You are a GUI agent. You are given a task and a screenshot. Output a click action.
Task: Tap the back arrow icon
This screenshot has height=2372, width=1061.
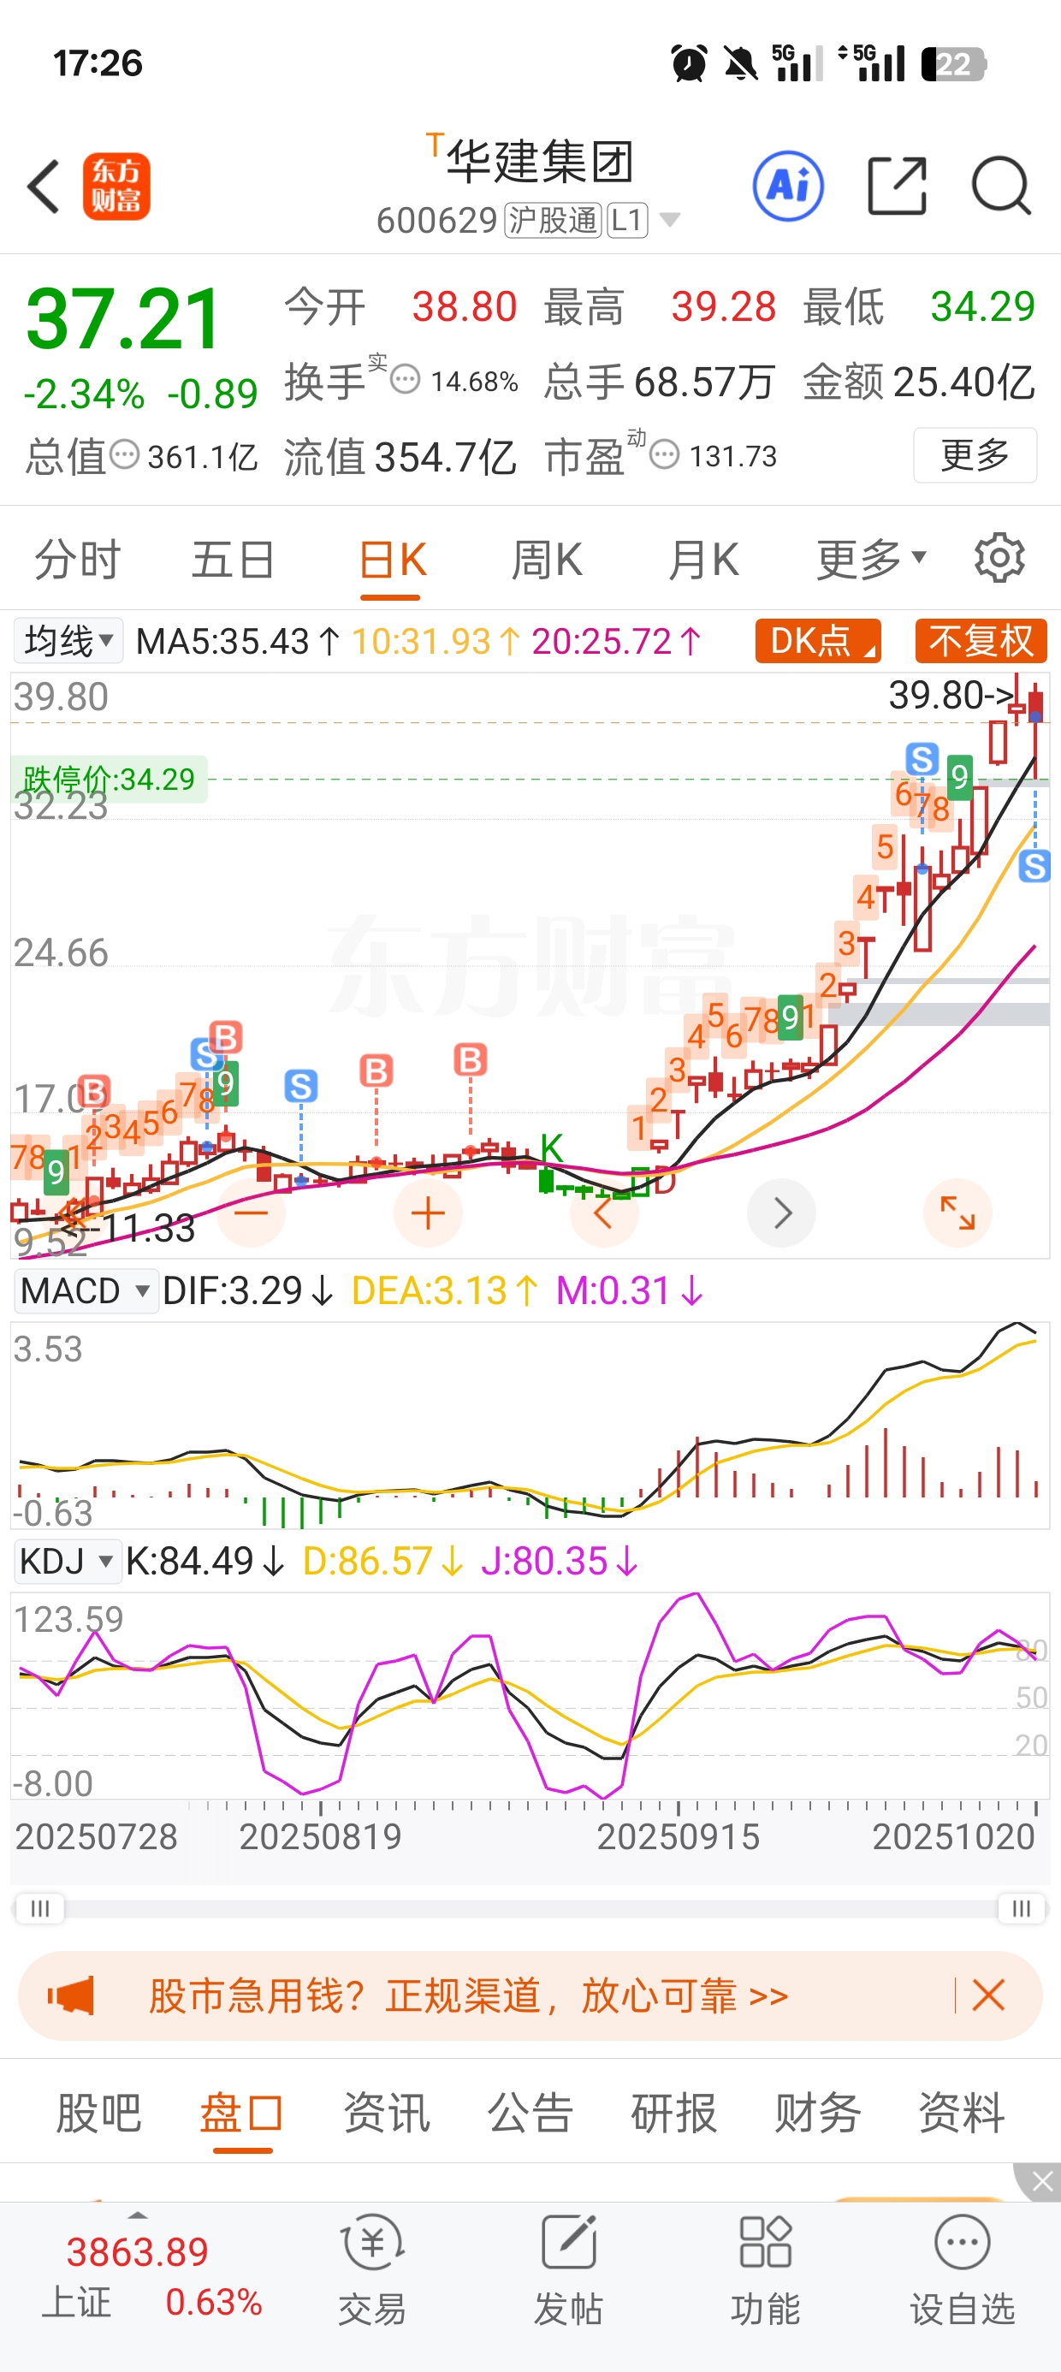click(44, 187)
